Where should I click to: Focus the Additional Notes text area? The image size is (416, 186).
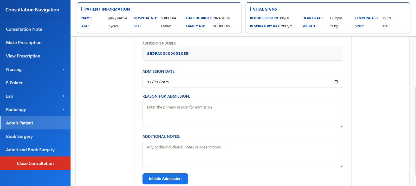242,154
